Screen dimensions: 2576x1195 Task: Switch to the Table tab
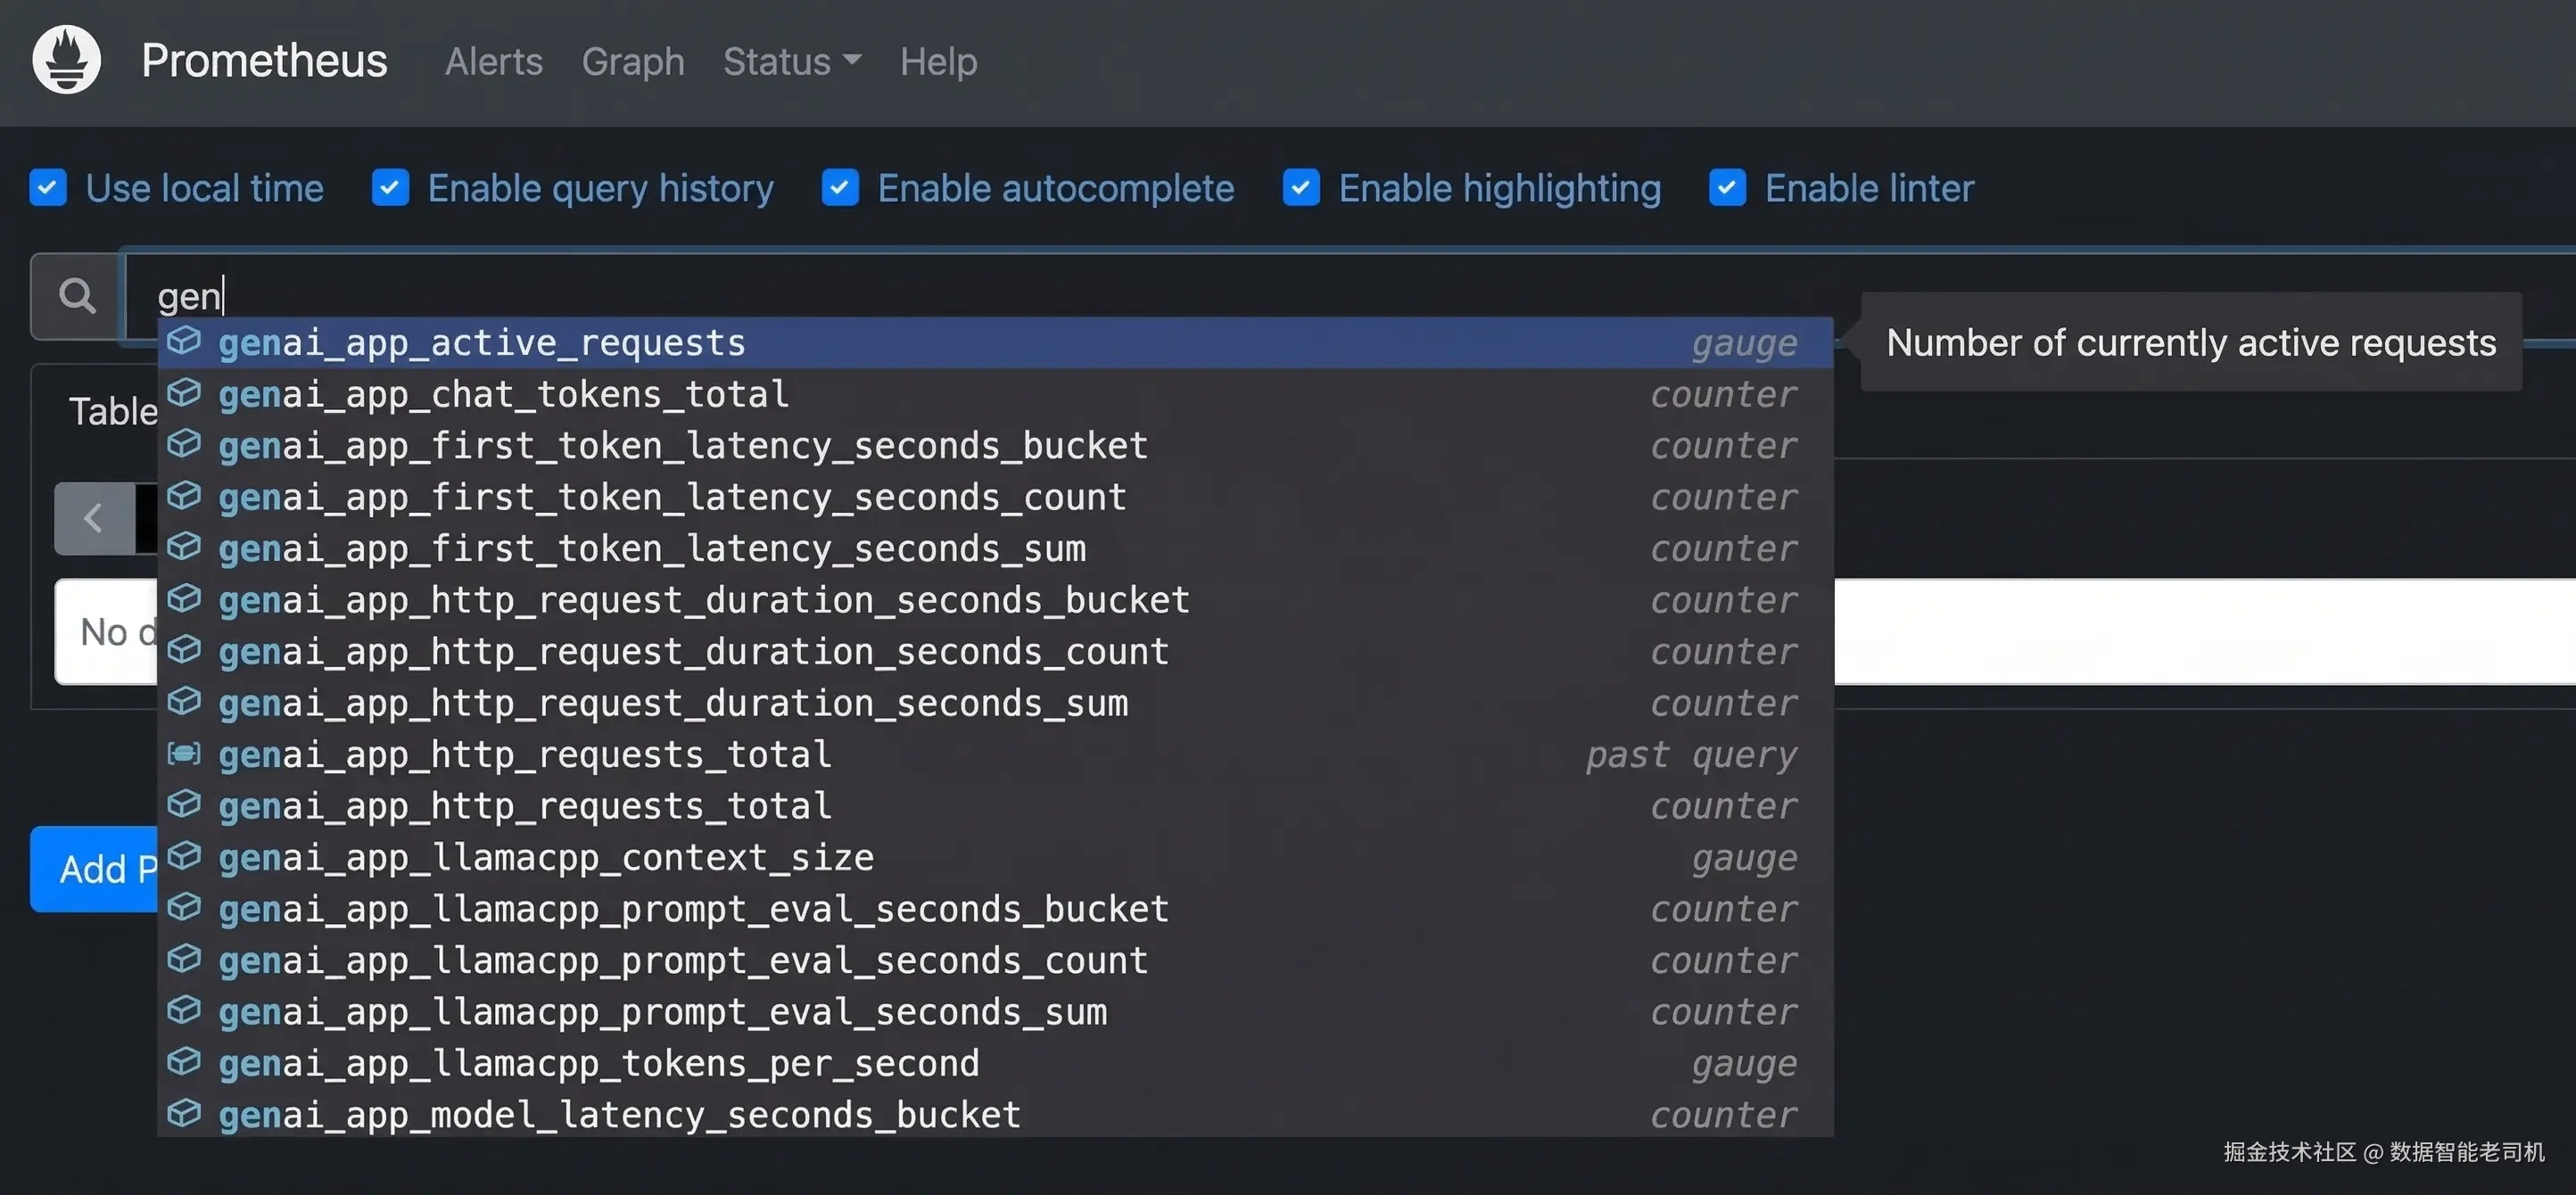tap(112, 411)
